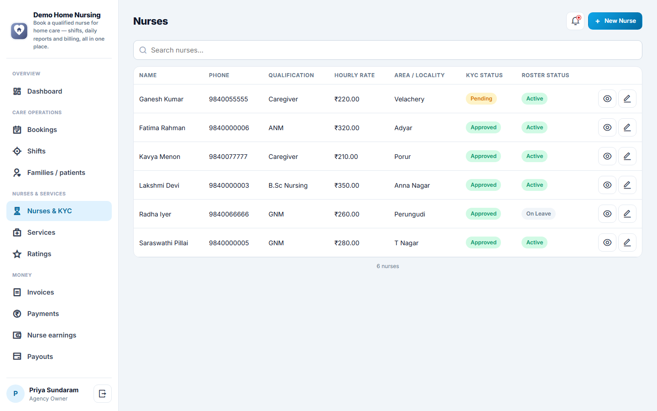Click the Pending KYC badge for Ganesh Kumar

tap(481, 99)
